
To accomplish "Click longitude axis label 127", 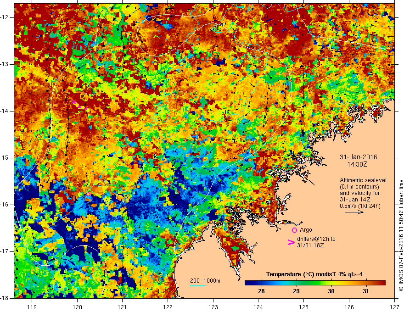I will tap(394, 307).
